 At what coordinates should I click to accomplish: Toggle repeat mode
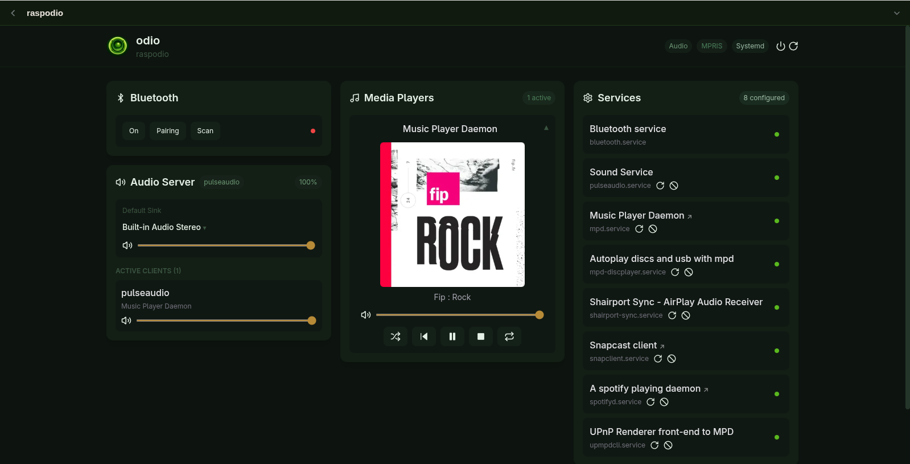(509, 336)
